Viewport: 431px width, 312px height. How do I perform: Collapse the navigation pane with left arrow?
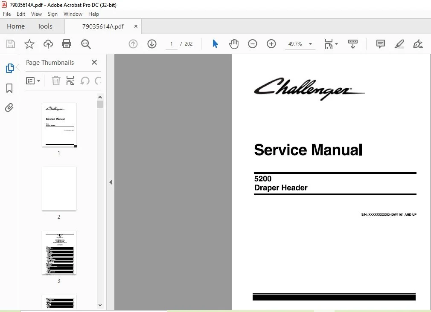pos(111,182)
